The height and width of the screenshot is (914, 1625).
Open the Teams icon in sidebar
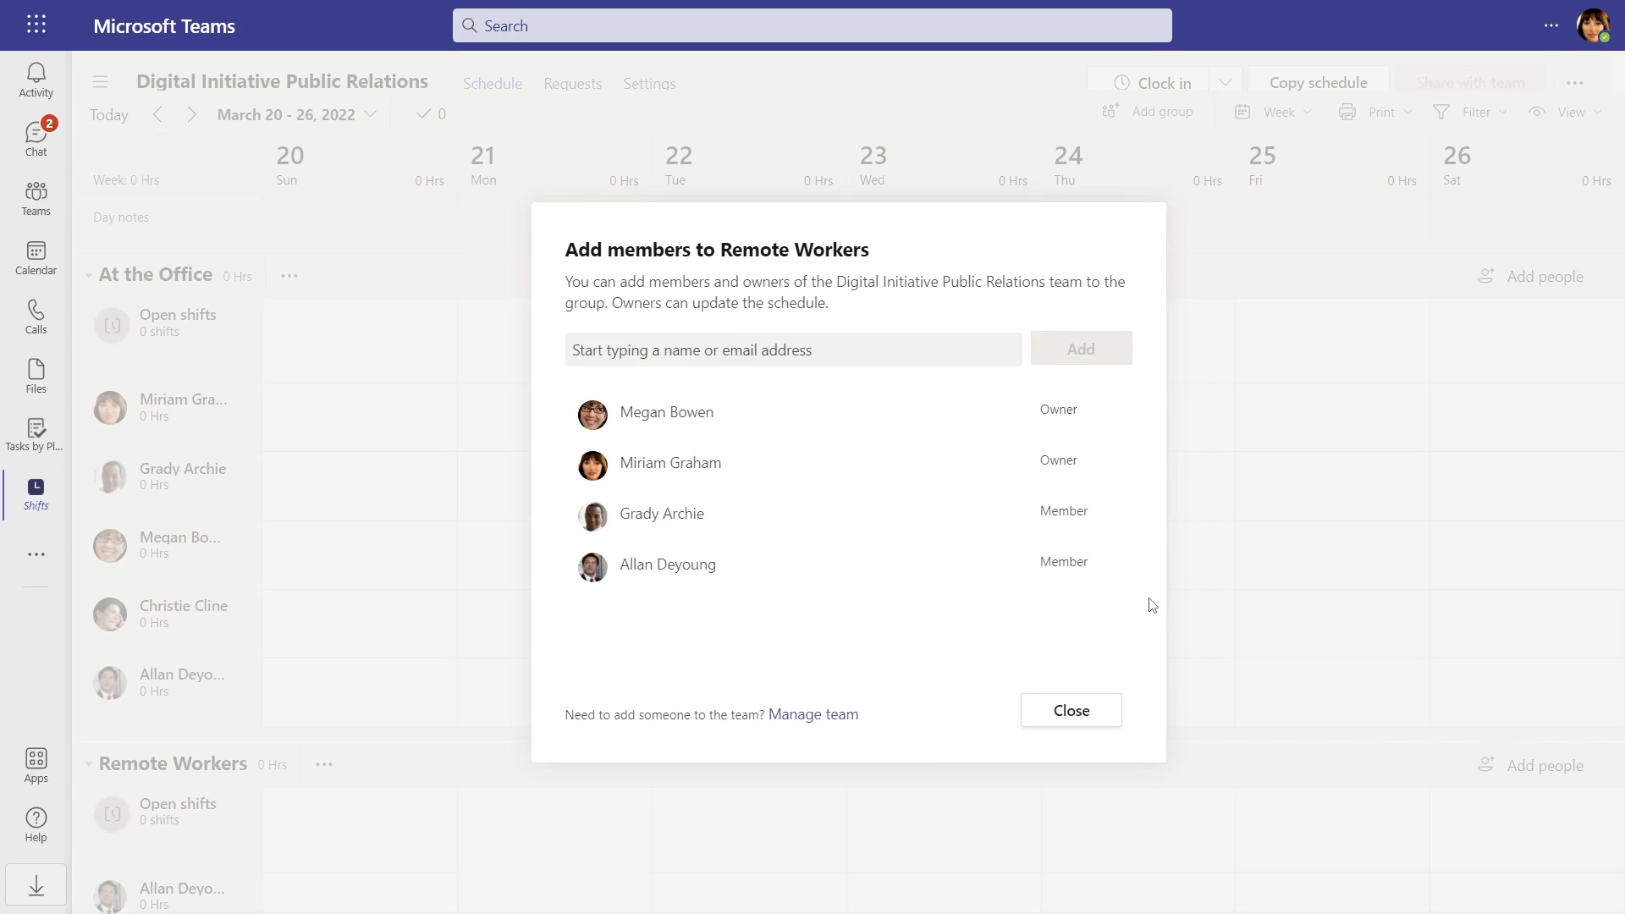coord(36,197)
